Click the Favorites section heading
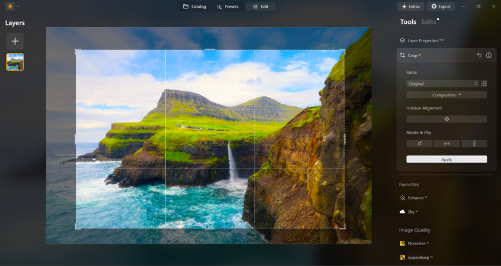 tap(409, 184)
